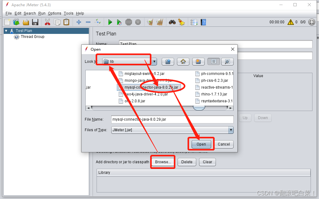
Task: Select ph-css-6.2.3.jar file
Action: [x=212, y=81]
